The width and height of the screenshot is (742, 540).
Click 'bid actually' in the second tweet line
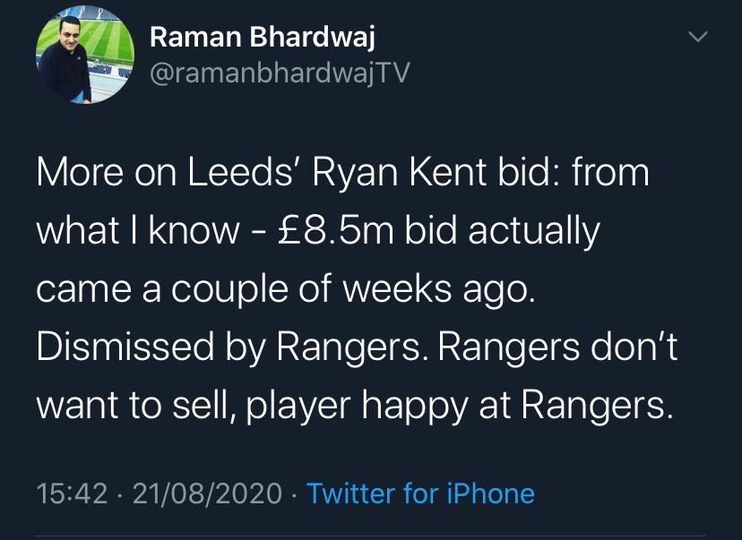502,232
